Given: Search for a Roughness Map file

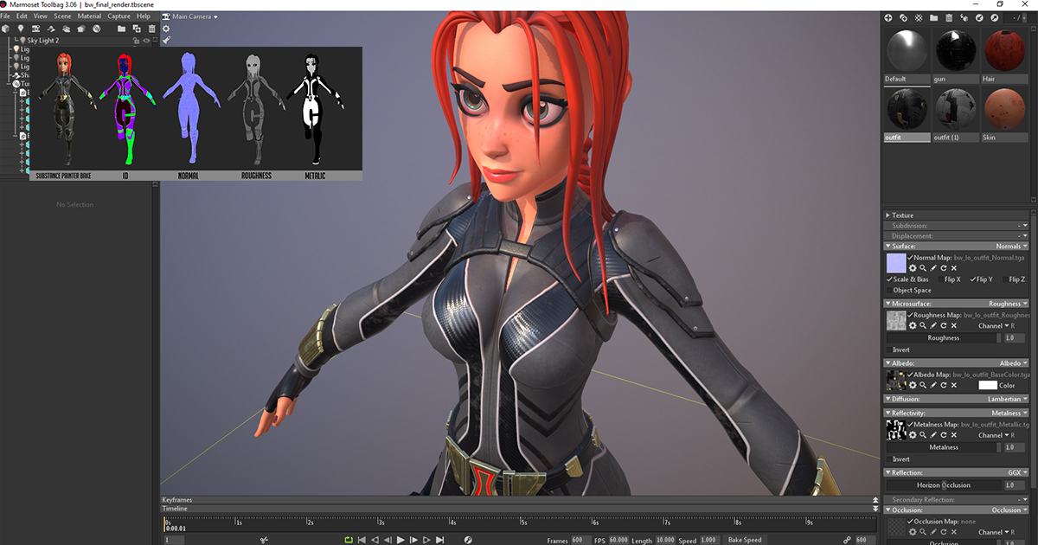Looking at the screenshot, I should pyautogui.click(x=923, y=325).
